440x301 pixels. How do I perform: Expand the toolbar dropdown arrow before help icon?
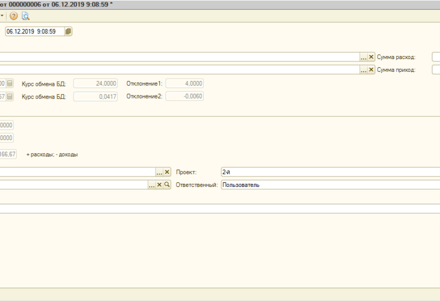click(x=2, y=16)
